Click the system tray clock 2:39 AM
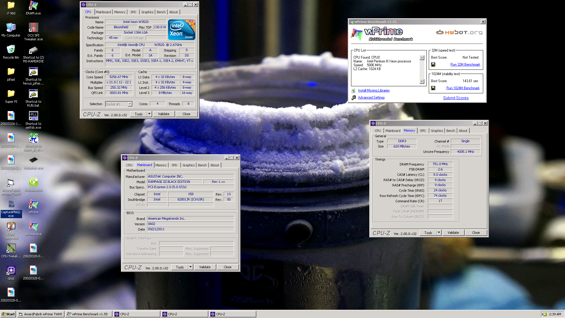Viewport: 565px width, 318px height. pos(555,314)
